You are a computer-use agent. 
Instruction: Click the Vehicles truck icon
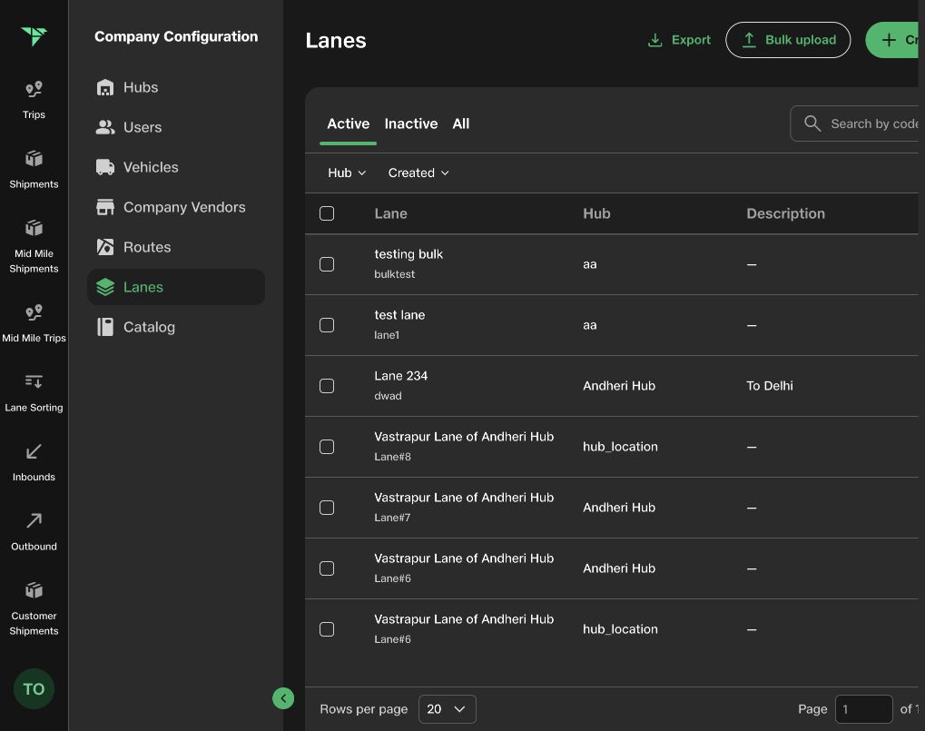click(x=105, y=167)
